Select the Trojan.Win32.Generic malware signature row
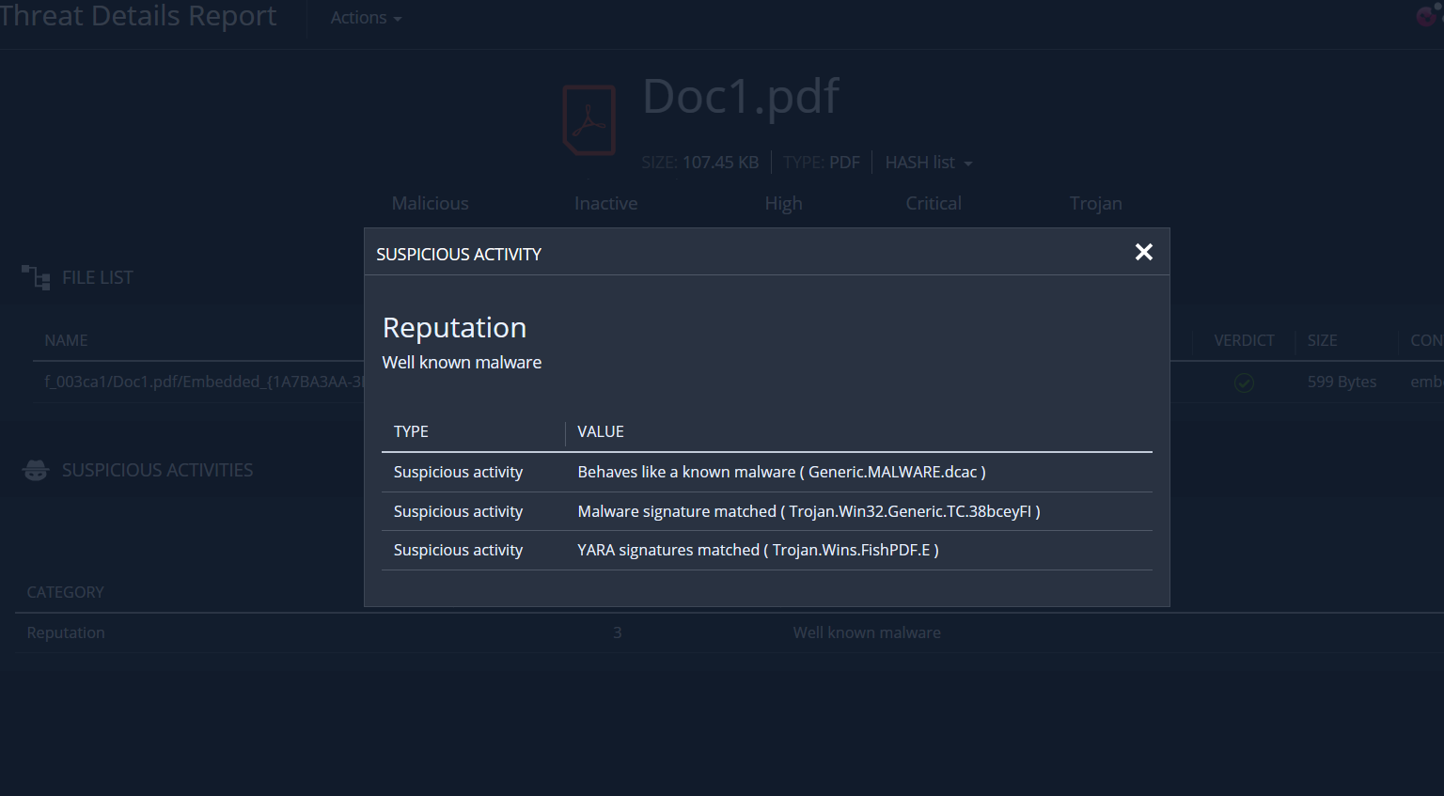This screenshot has width=1444, height=796. tap(766, 511)
